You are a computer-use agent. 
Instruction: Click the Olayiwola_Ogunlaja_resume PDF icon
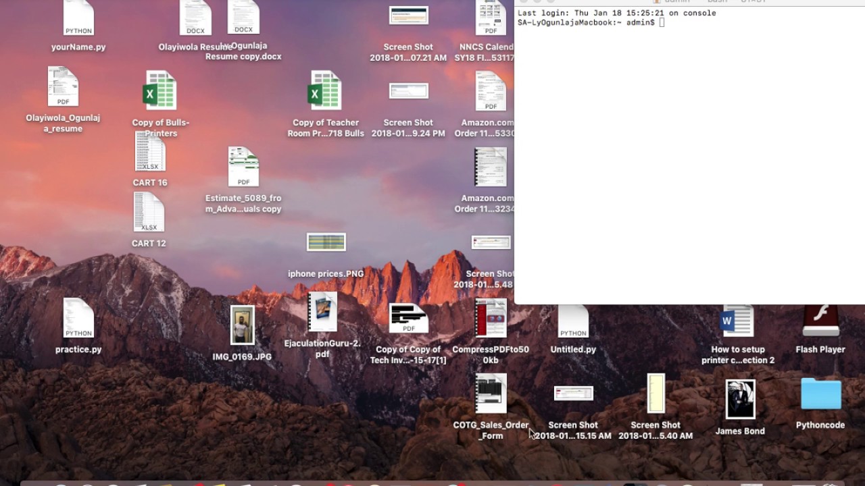(x=63, y=86)
